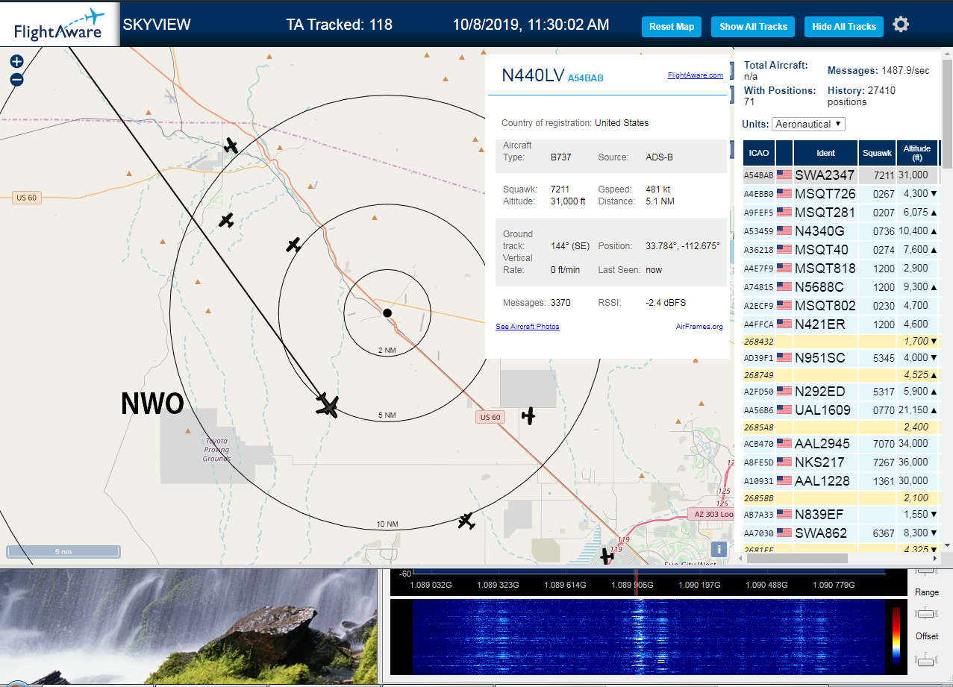Select the MSQT802 aircraft row
The width and height of the screenshot is (953, 687).
(x=841, y=306)
